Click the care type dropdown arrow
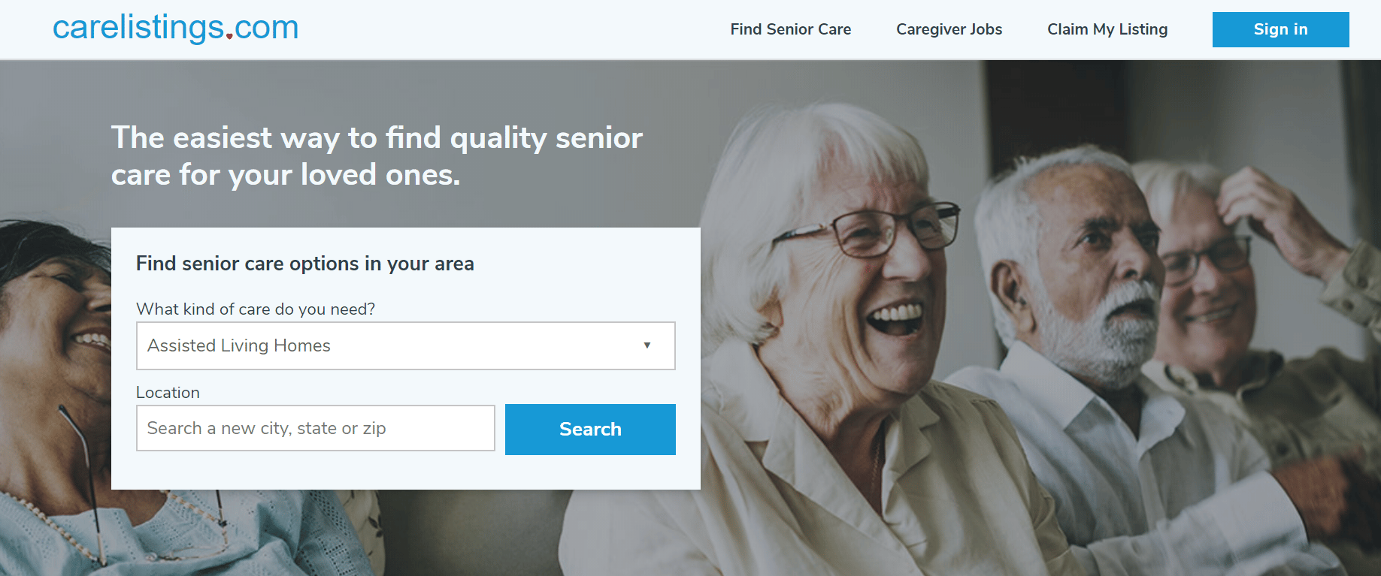The height and width of the screenshot is (576, 1381). [x=647, y=345]
